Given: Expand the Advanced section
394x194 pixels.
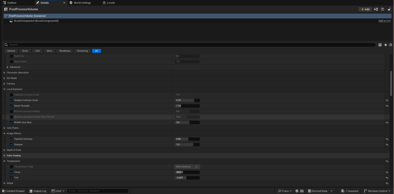Looking at the screenshot, I should pos(8,67).
